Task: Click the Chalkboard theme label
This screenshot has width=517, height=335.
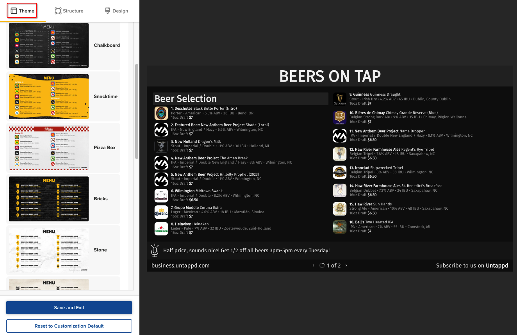Action: pos(107,45)
